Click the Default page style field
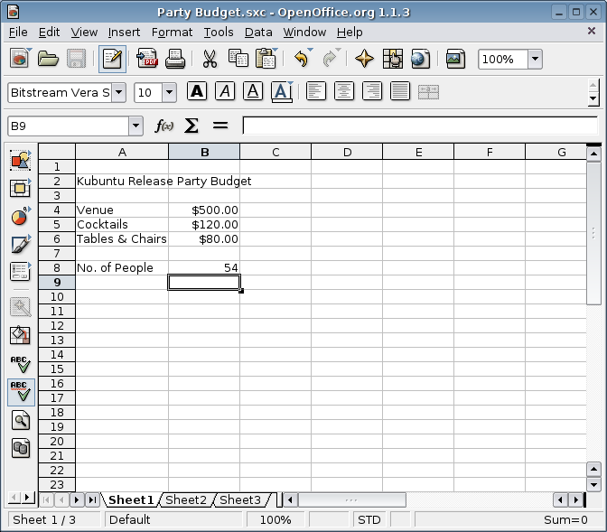The height and width of the screenshot is (532, 607). point(173,519)
